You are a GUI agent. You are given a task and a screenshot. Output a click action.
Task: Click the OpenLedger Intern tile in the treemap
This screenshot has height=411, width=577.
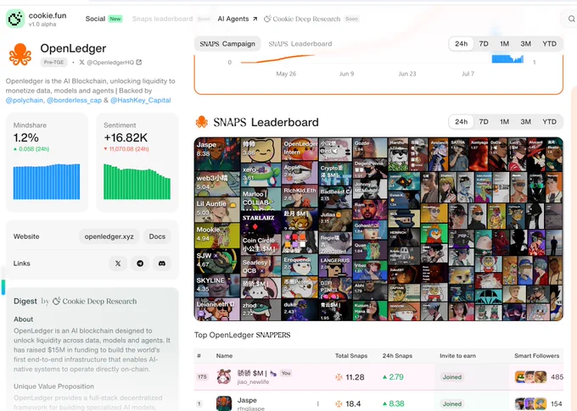(300, 150)
